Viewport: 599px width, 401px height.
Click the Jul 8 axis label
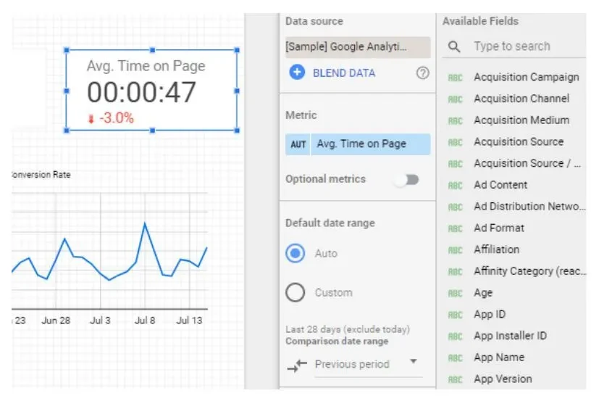click(145, 321)
